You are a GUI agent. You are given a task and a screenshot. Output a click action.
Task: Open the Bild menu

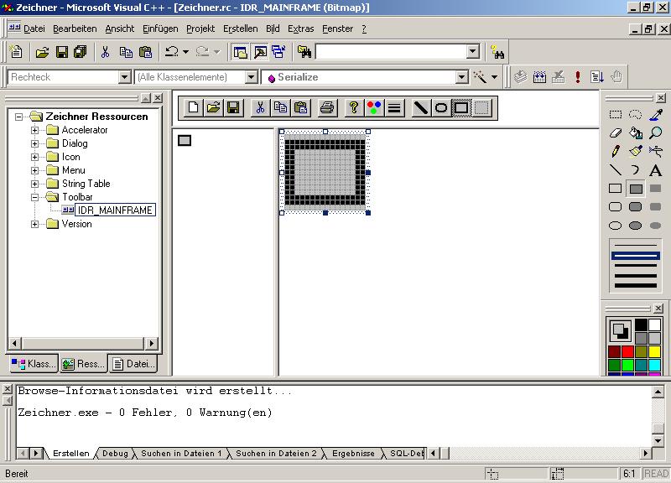[273, 29]
